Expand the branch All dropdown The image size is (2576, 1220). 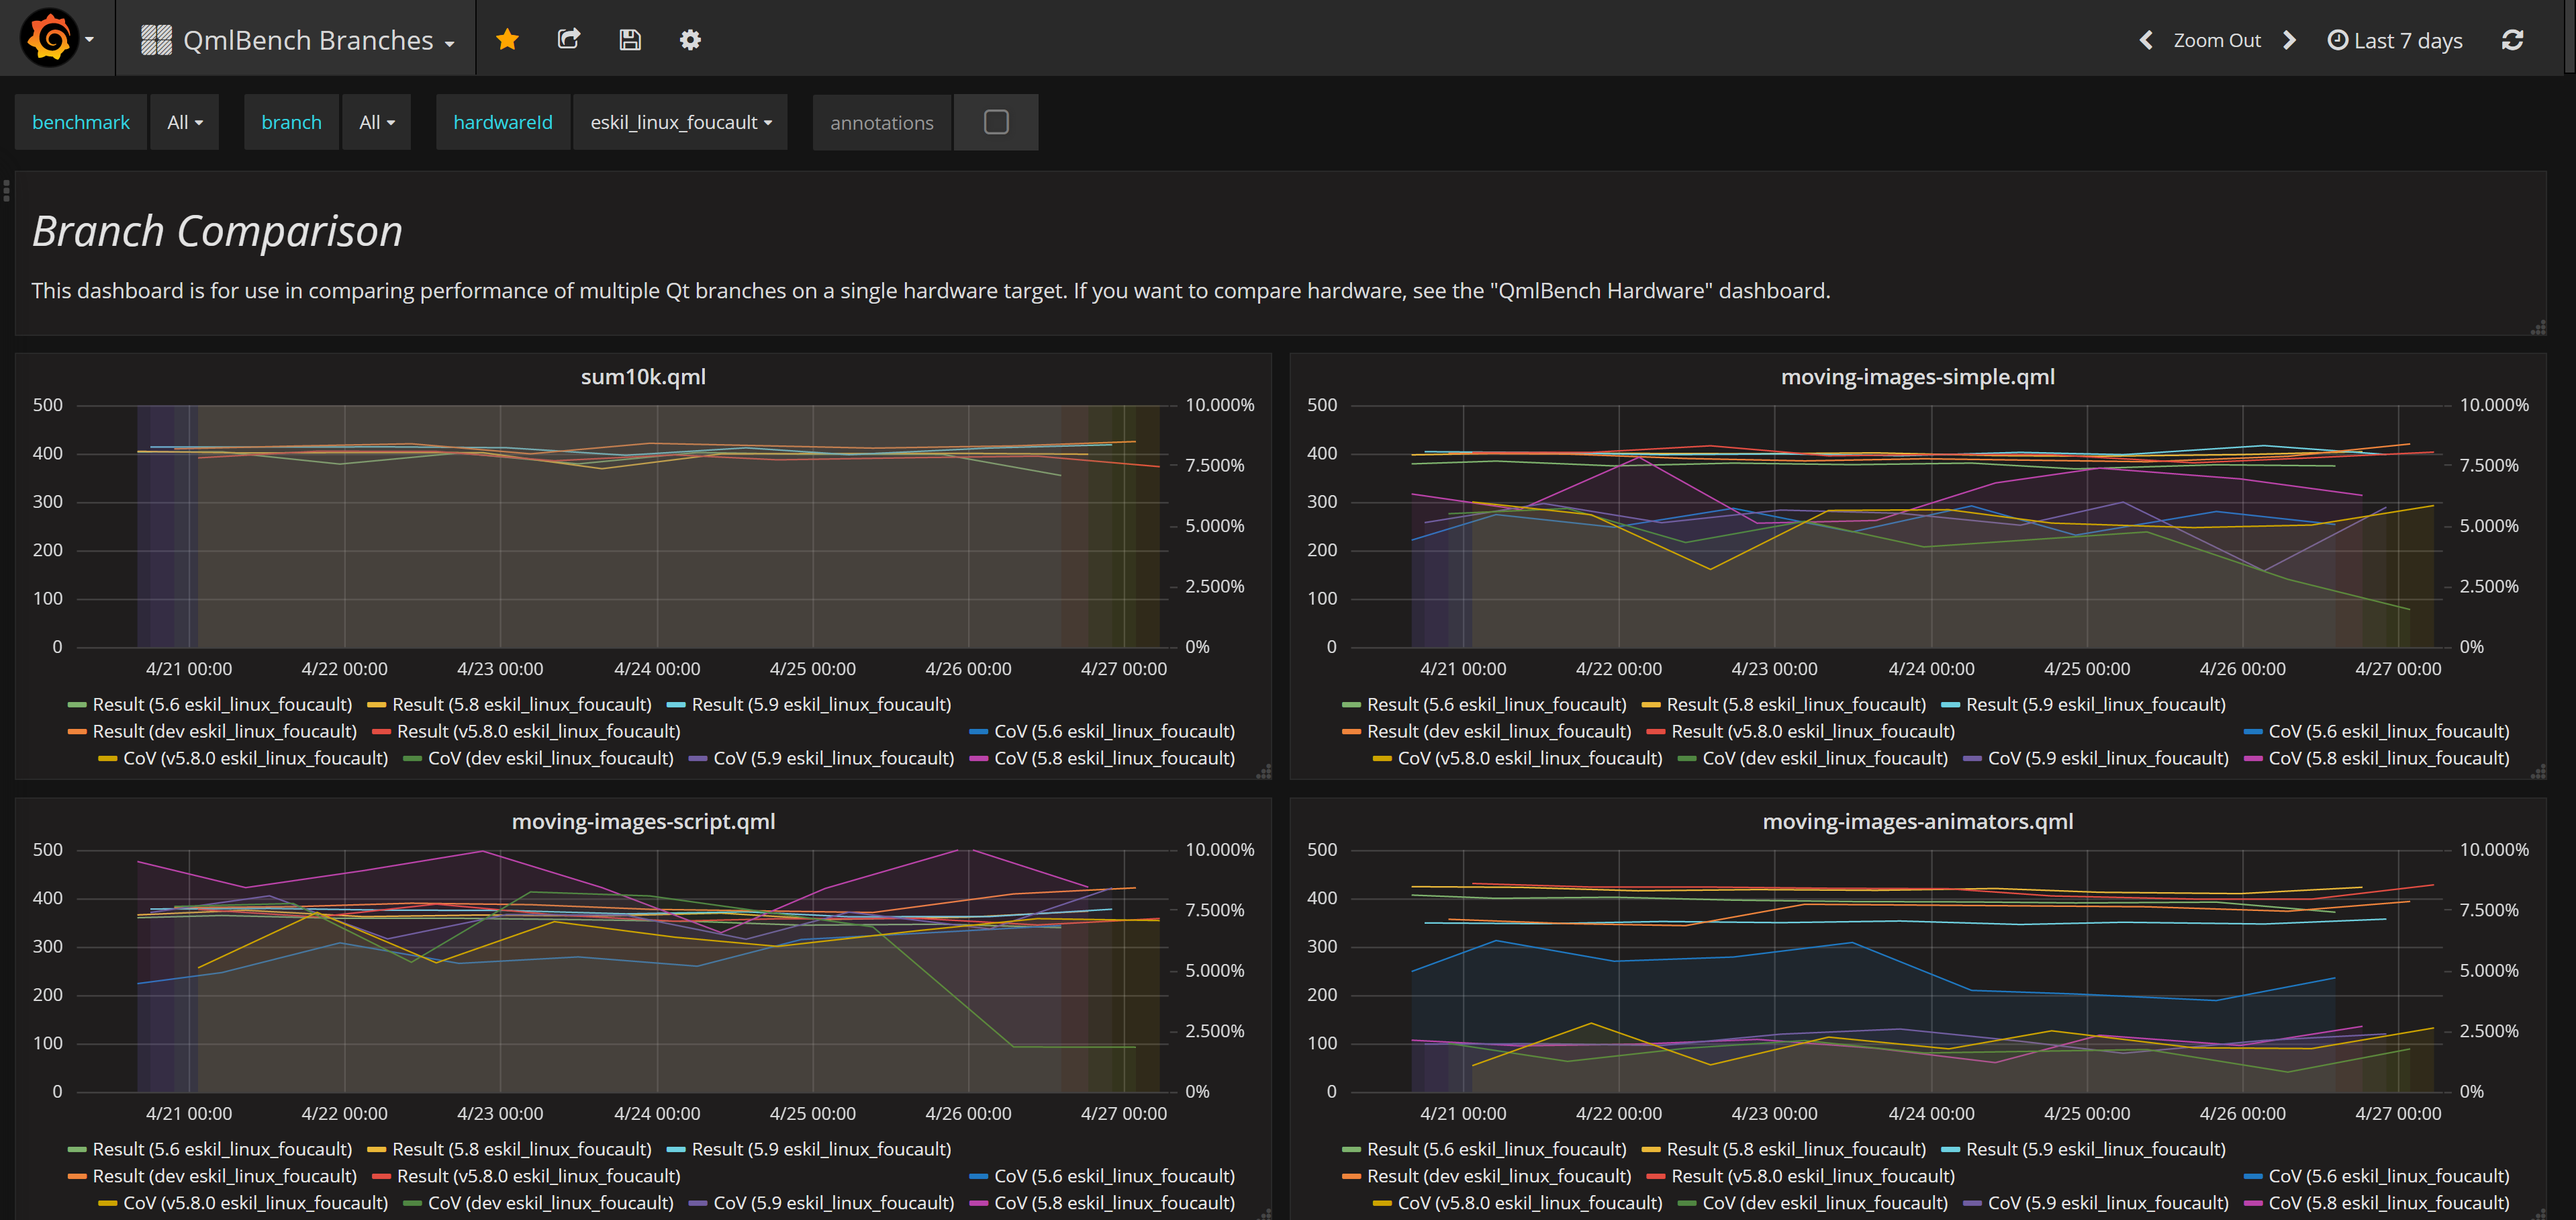376,122
